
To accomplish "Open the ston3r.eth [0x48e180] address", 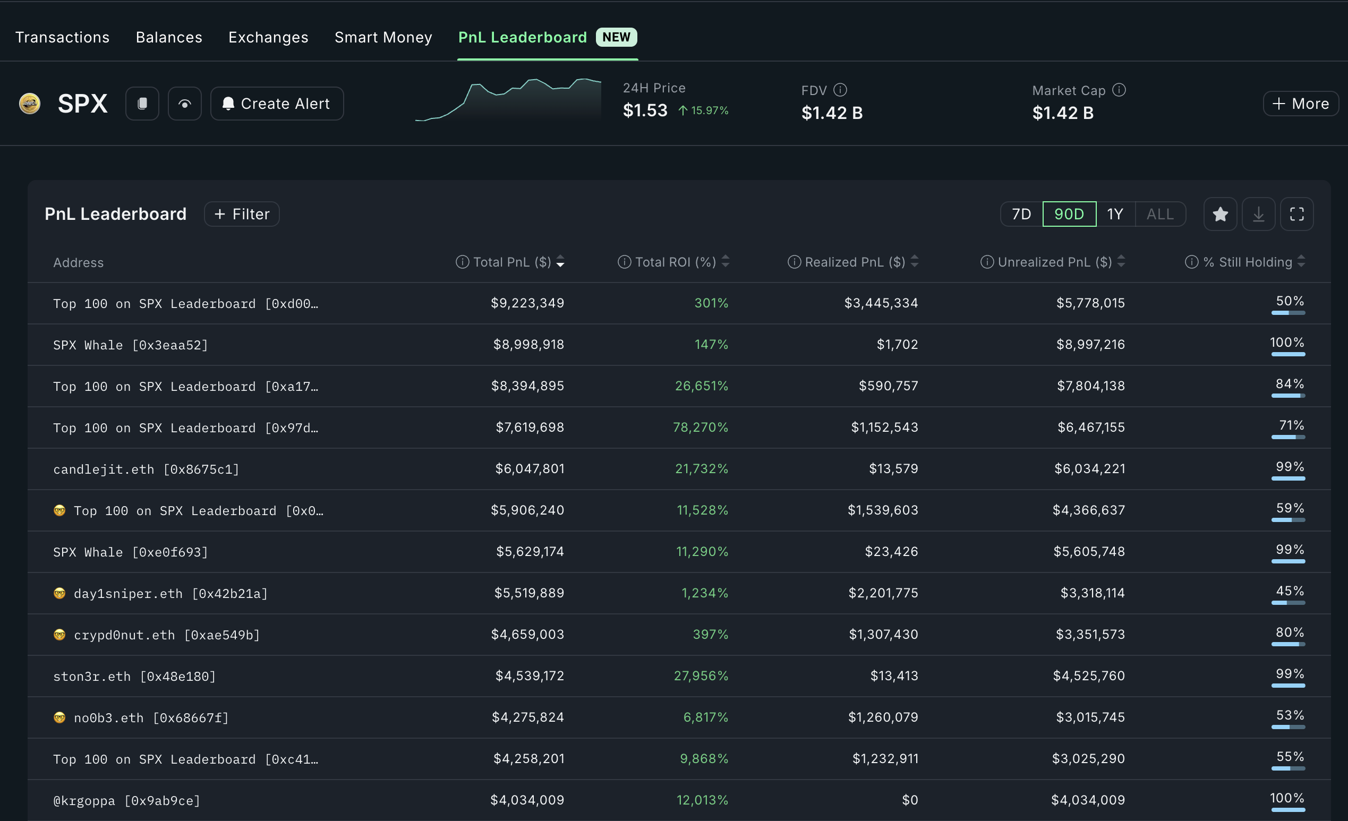I will coord(134,677).
